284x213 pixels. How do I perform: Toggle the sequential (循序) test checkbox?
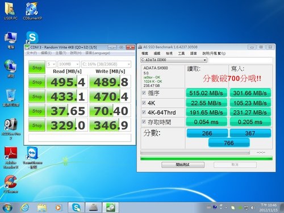tap(144, 93)
